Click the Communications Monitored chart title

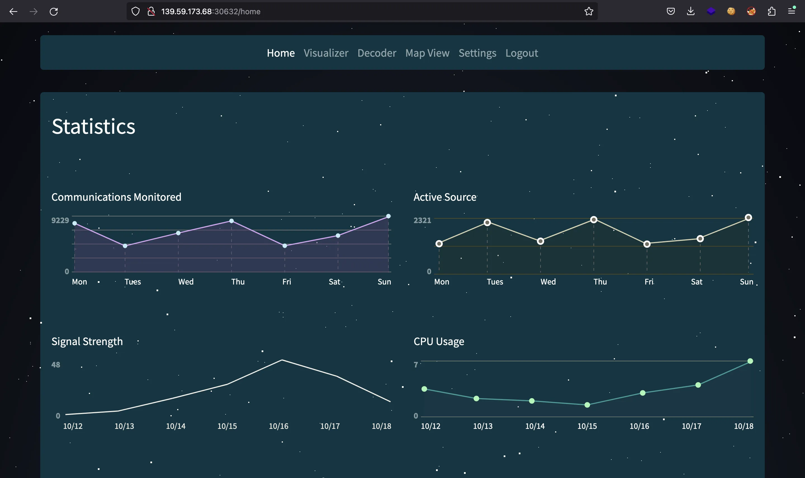pos(116,197)
